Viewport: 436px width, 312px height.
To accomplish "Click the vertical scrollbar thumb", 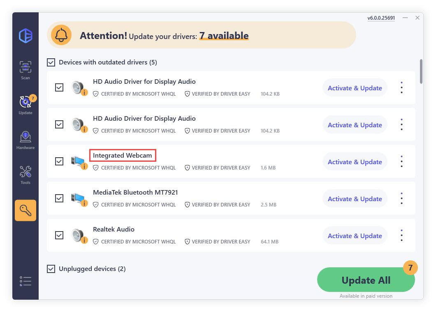I will [x=421, y=71].
